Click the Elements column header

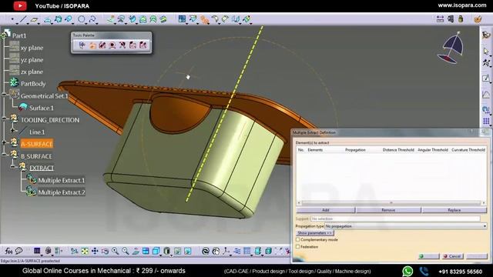pos(315,150)
